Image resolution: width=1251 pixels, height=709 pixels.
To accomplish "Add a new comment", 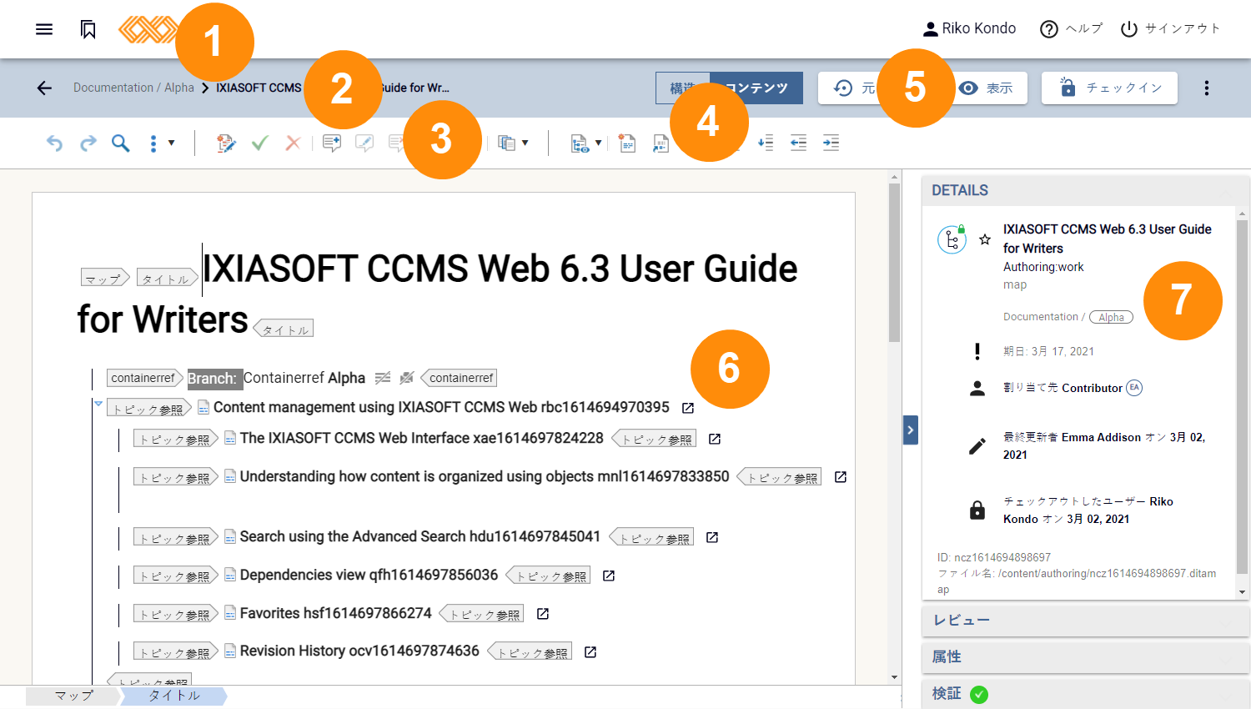I will point(332,143).
